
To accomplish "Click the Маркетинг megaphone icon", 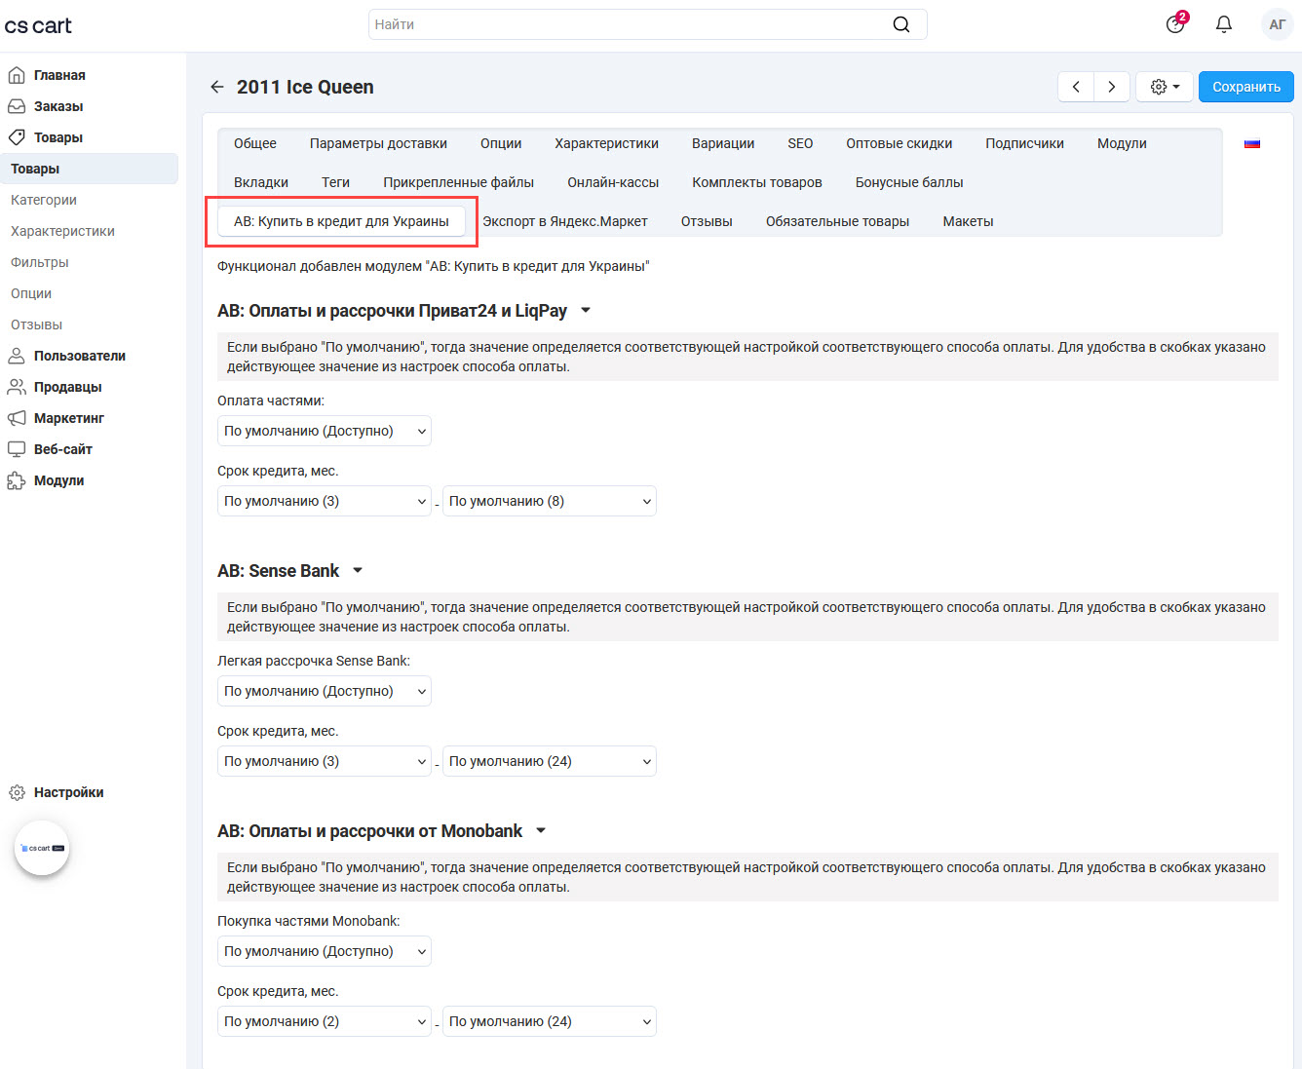I will 17,418.
